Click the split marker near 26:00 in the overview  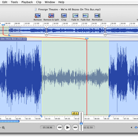pyautogui.click(x=105, y=35)
